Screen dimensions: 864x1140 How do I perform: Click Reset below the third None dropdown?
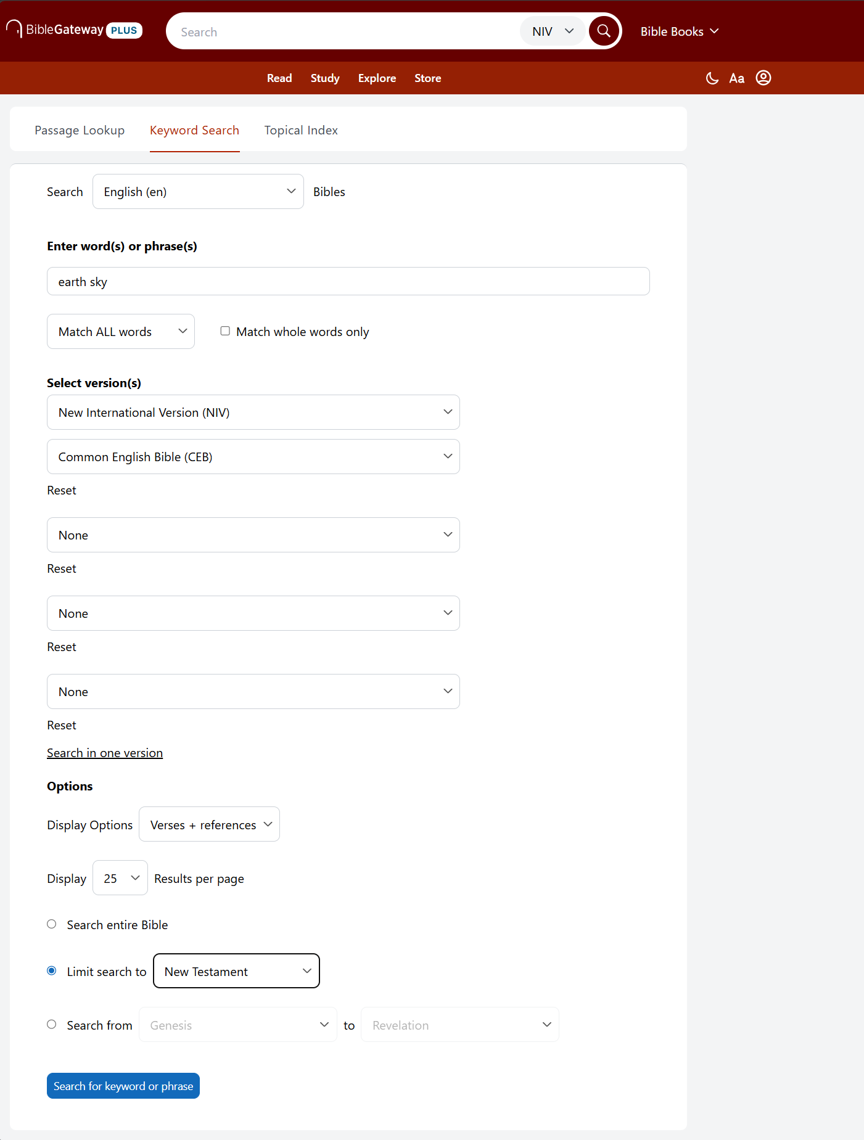tap(62, 725)
